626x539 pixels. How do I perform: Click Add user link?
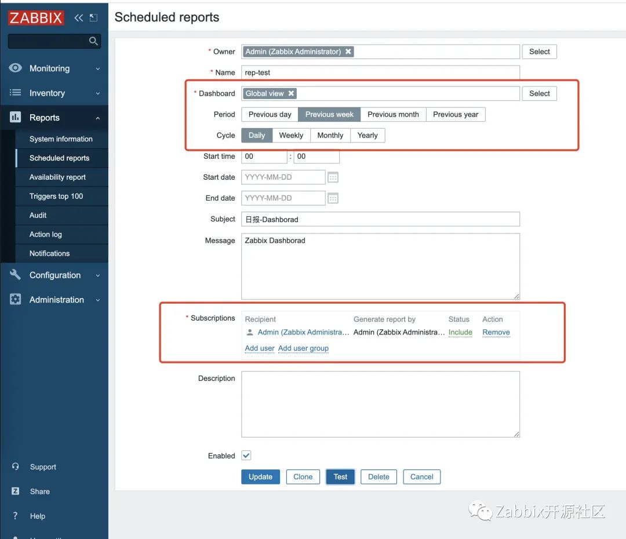260,348
